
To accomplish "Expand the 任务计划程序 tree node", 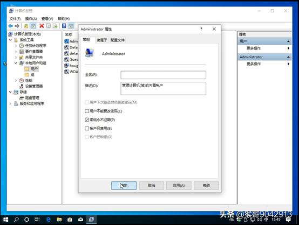I will [16, 46].
